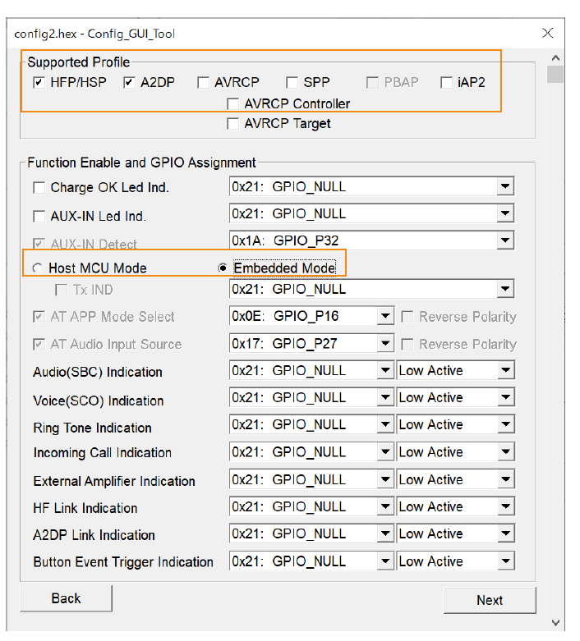Tick the AUX-IN Led Ind. checkbox
The image size is (580, 641).
tap(39, 217)
